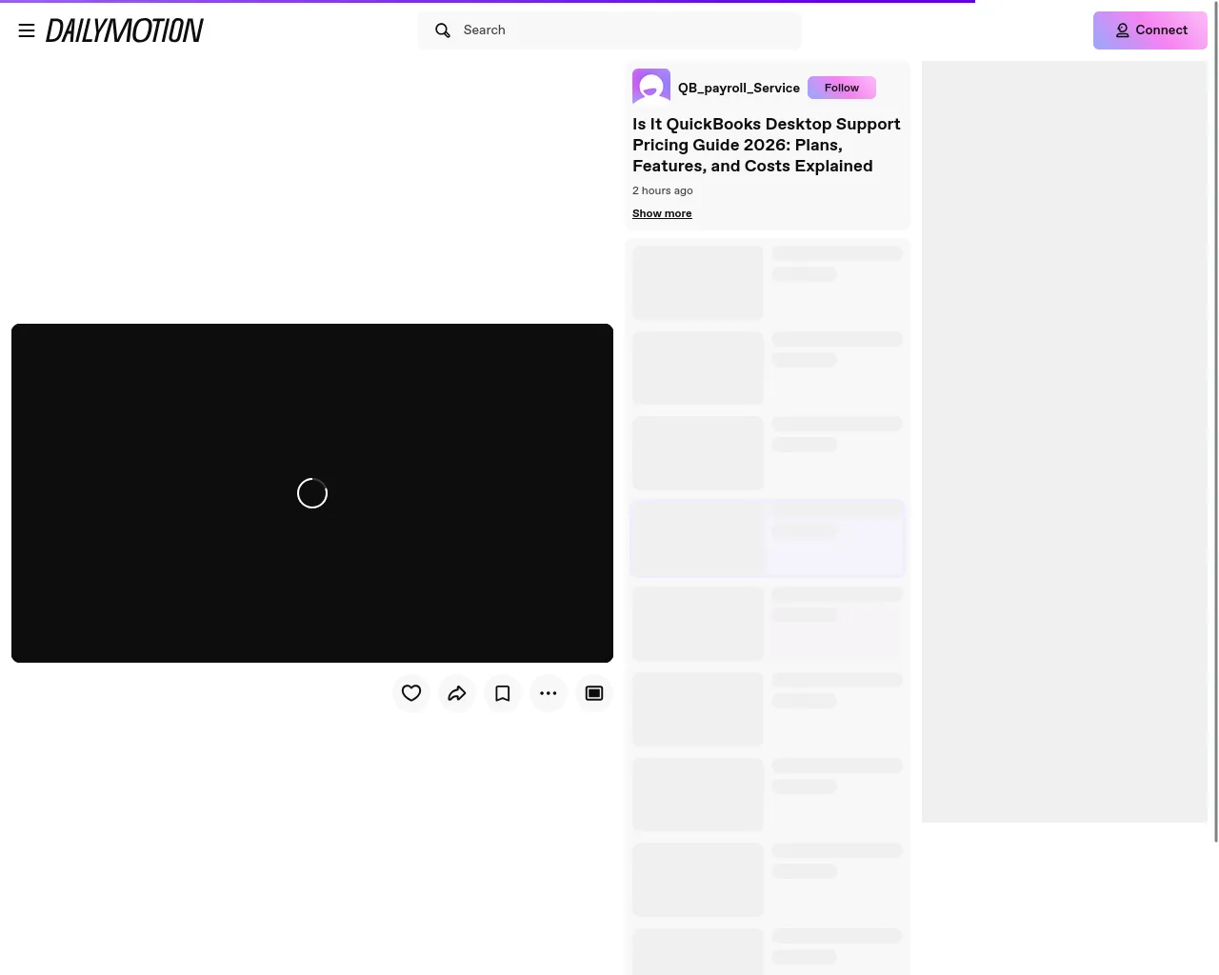Select the highlighted fourth related video placeholder
Screen dimensions: 1219x975
tap(768, 538)
